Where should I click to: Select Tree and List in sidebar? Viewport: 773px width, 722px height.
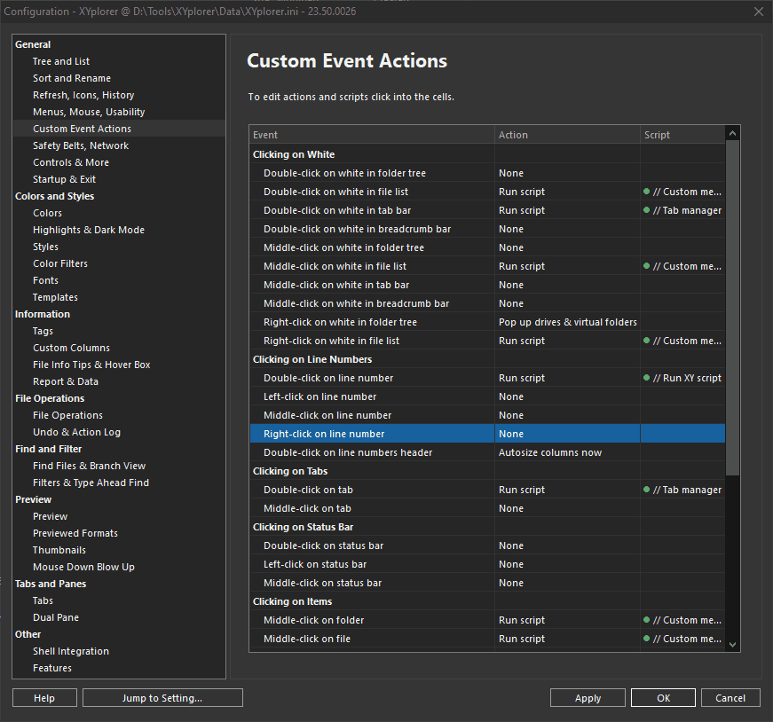coord(61,61)
